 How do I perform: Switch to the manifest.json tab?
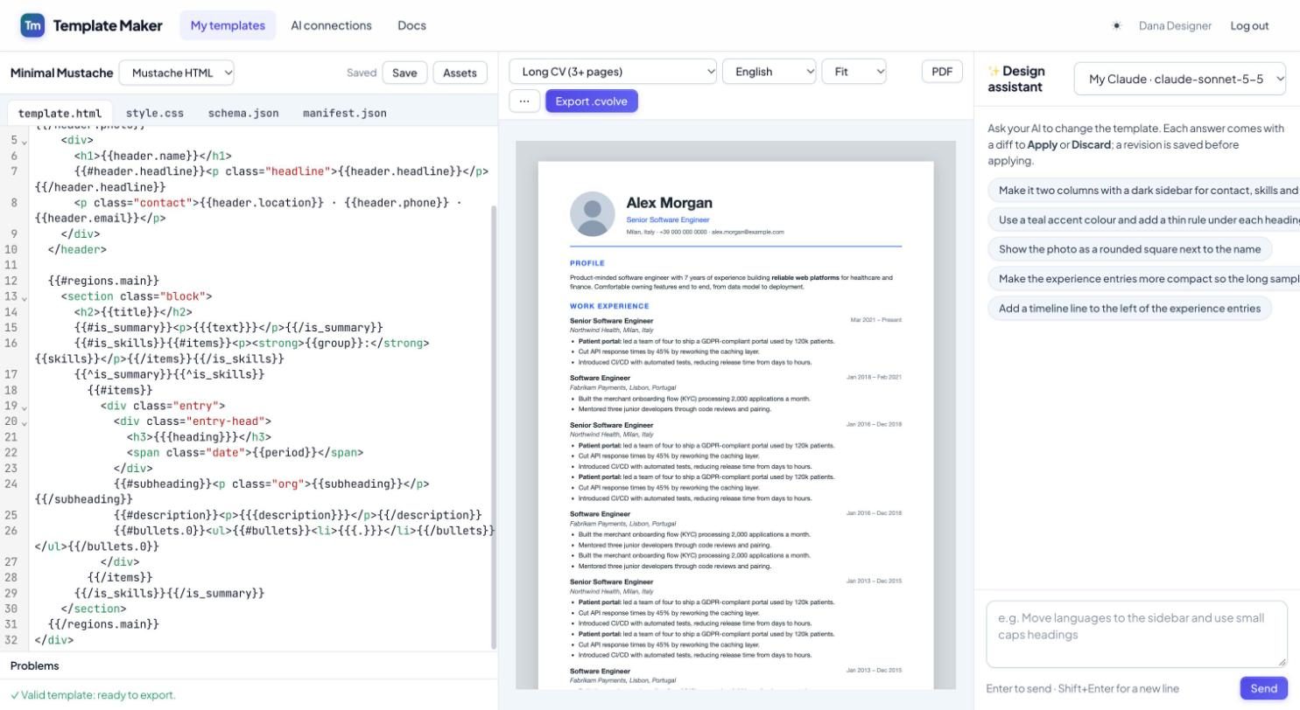pyautogui.click(x=345, y=113)
